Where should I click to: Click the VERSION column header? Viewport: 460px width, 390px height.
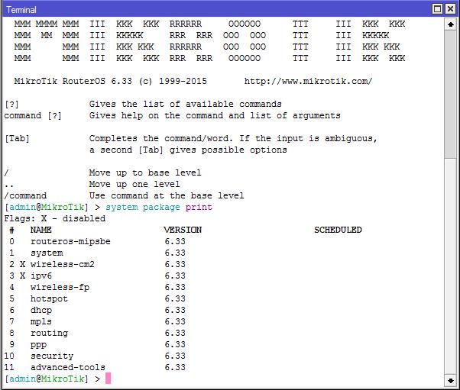(183, 230)
